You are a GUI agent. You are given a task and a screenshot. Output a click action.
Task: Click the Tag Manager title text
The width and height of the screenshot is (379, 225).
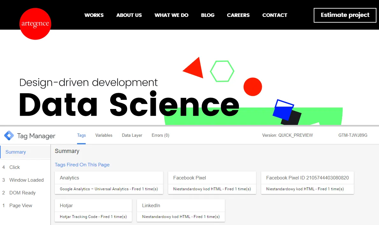coord(36,136)
